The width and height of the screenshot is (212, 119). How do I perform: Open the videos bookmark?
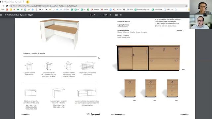[104, 10]
